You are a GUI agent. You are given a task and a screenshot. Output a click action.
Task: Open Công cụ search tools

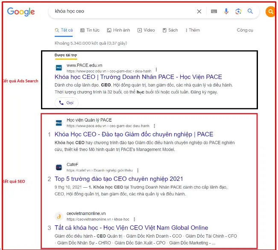click(x=245, y=30)
